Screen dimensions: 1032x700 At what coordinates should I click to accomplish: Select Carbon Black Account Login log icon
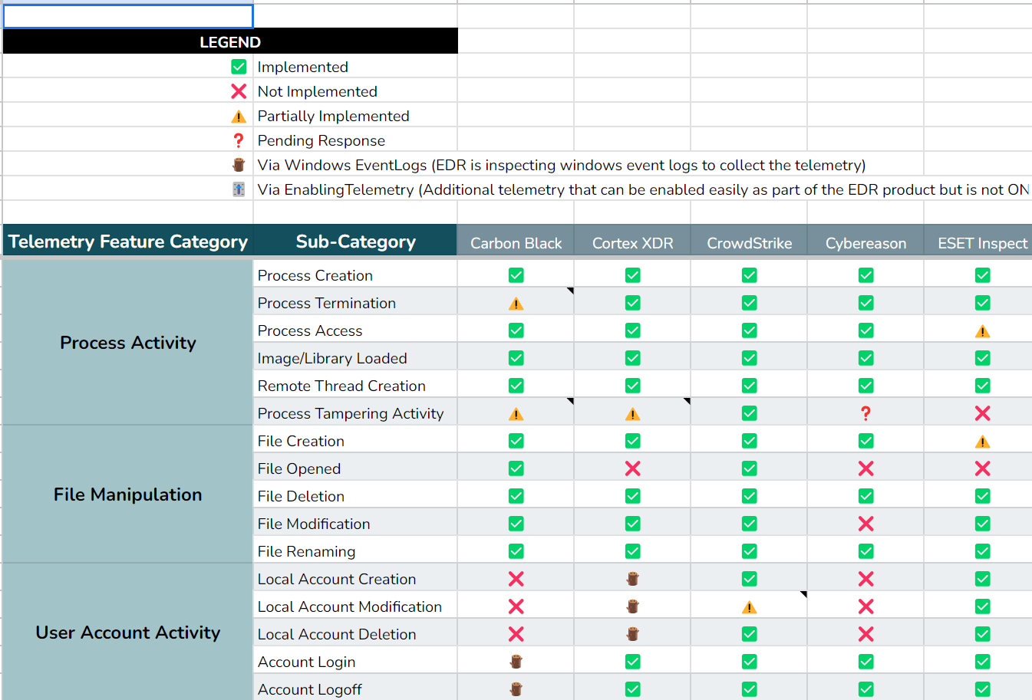516,662
